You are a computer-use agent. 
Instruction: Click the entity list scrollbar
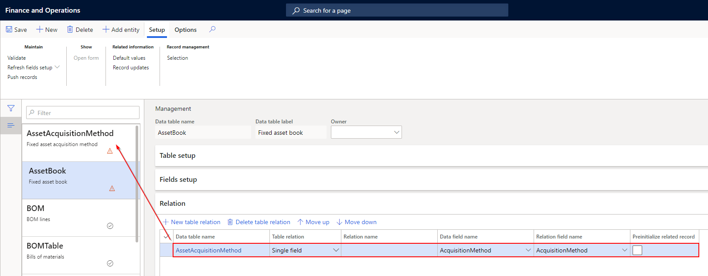(x=137, y=183)
